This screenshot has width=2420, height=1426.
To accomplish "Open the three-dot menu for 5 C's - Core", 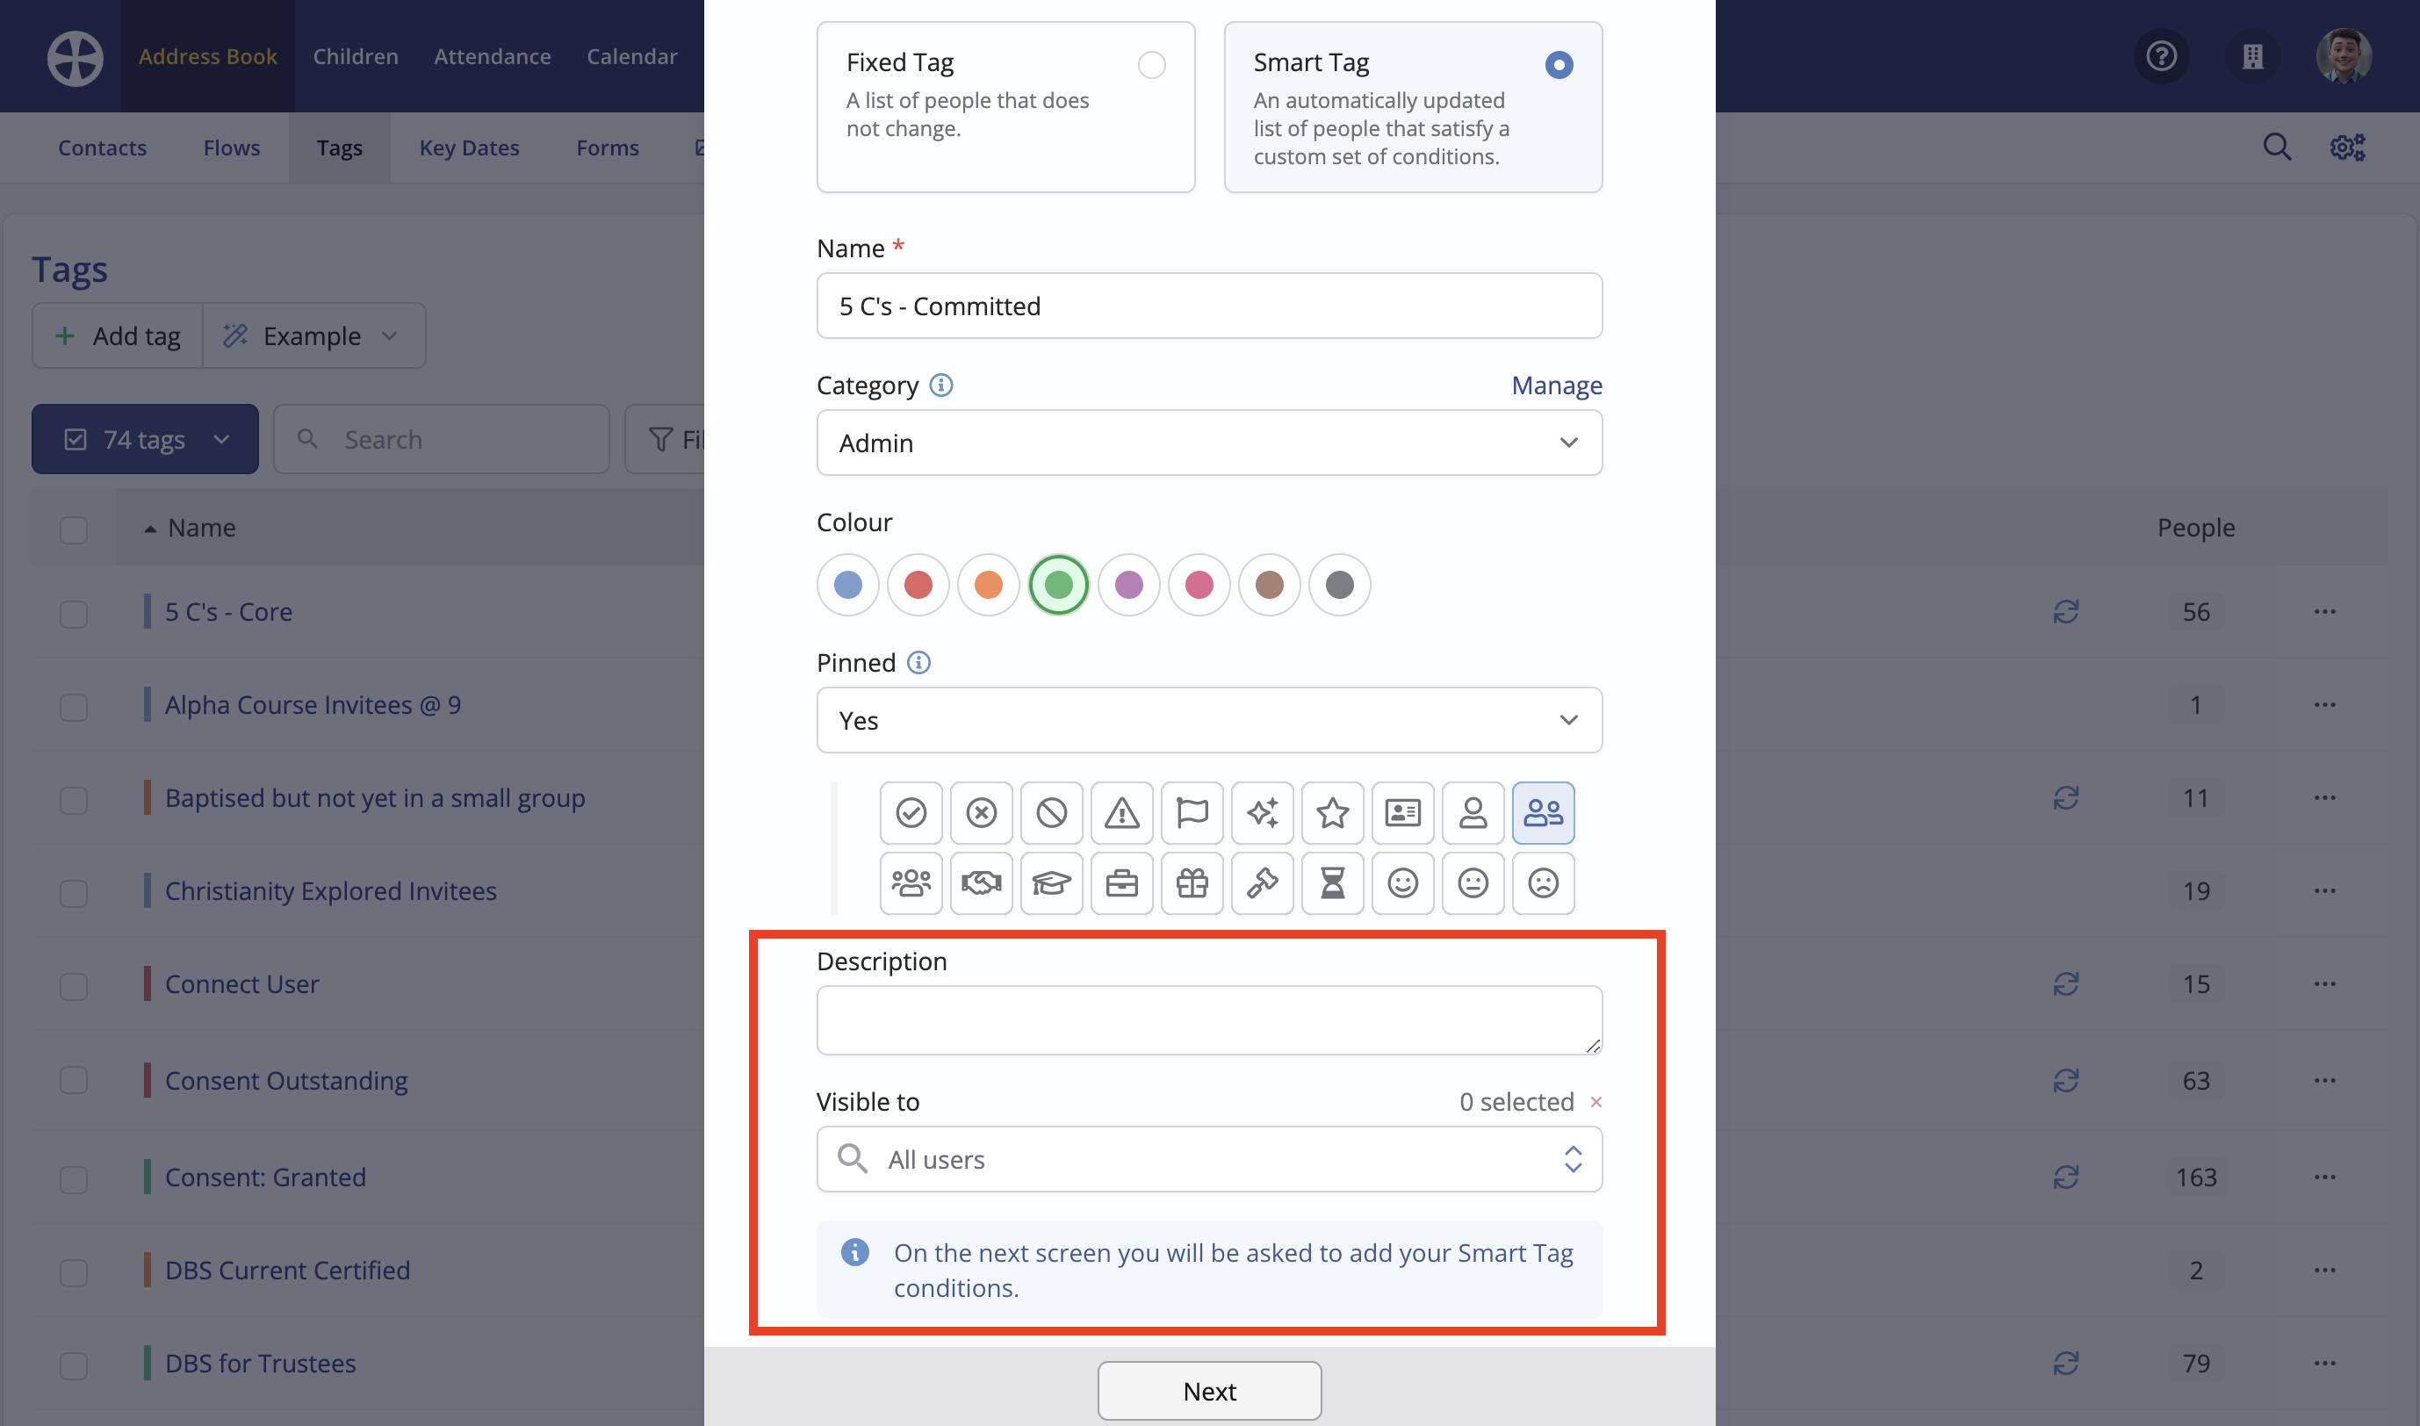I will pos(2325,612).
